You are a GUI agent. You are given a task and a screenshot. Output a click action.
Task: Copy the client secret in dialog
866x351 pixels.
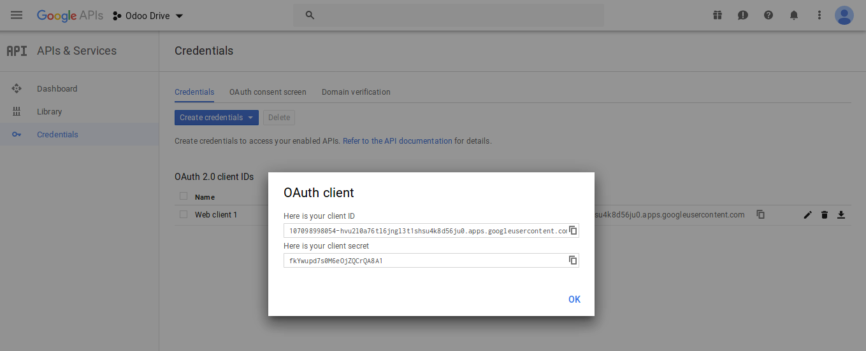573,260
